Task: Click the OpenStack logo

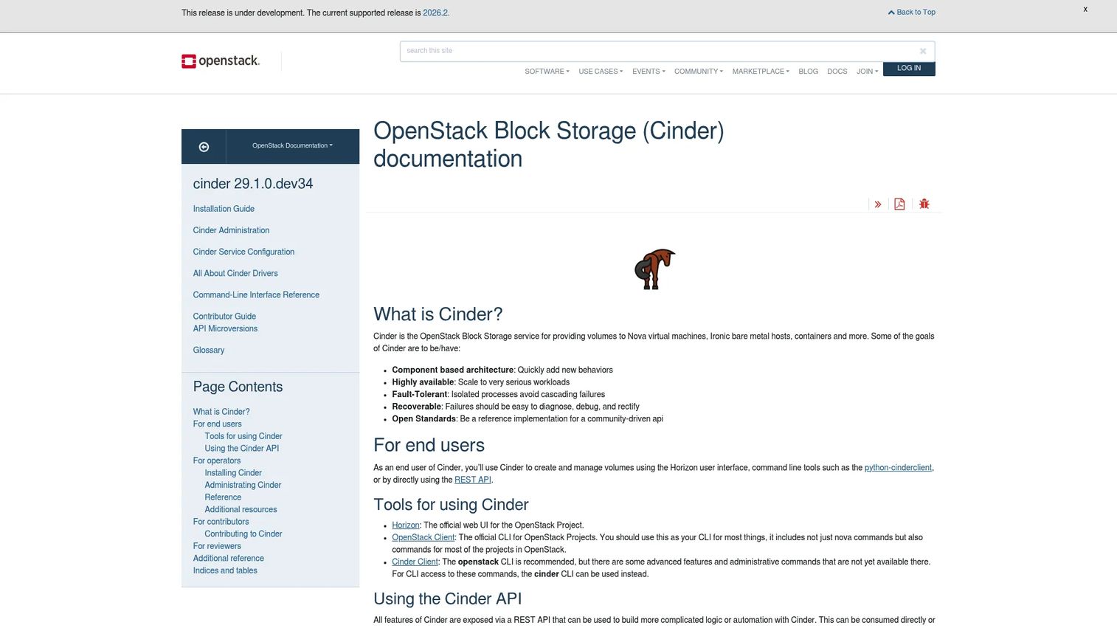Action: pyautogui.click(x=221, y=61)
